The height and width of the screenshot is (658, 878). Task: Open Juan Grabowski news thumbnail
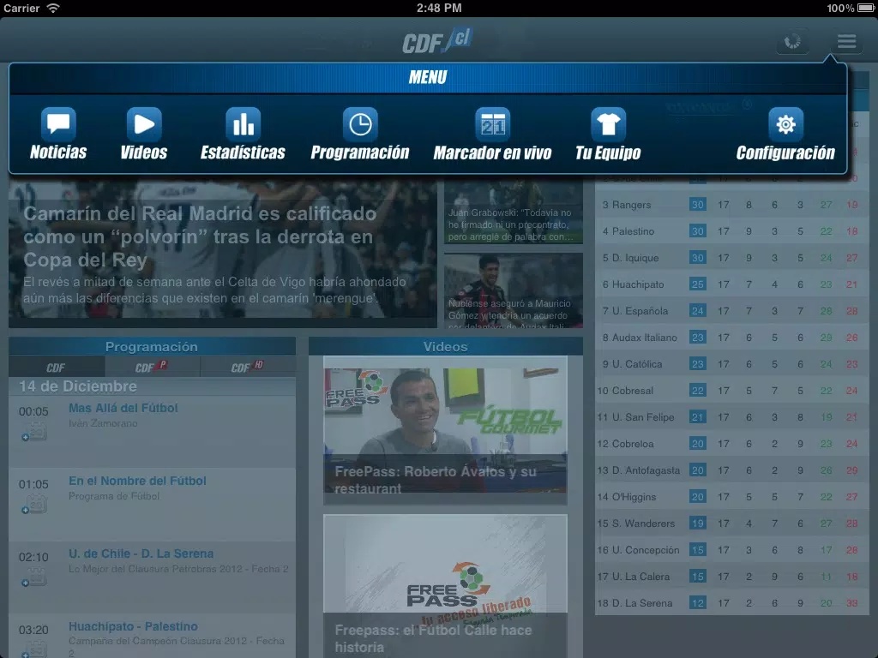(x=514, y=212)
